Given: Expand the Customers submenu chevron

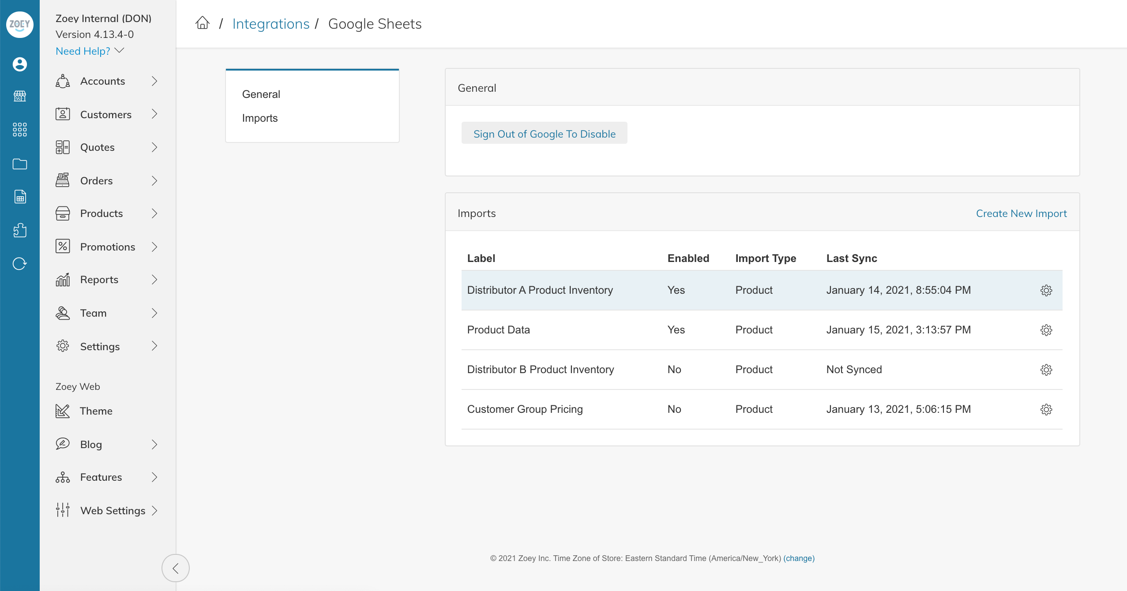Looking at the screenshot, I should click(154, 114).
